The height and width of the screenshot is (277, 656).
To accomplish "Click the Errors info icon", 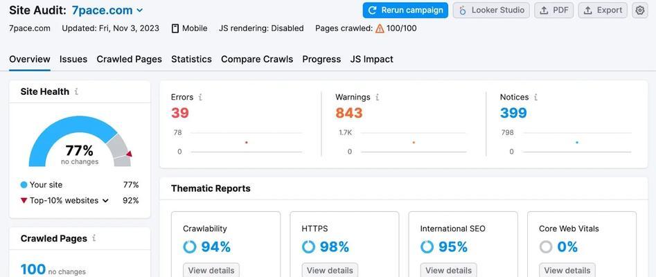I will point(200,97).
